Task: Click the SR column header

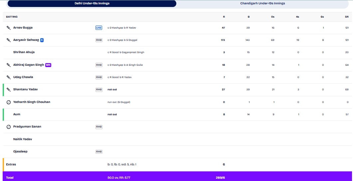Action: [x=348, y=17]
